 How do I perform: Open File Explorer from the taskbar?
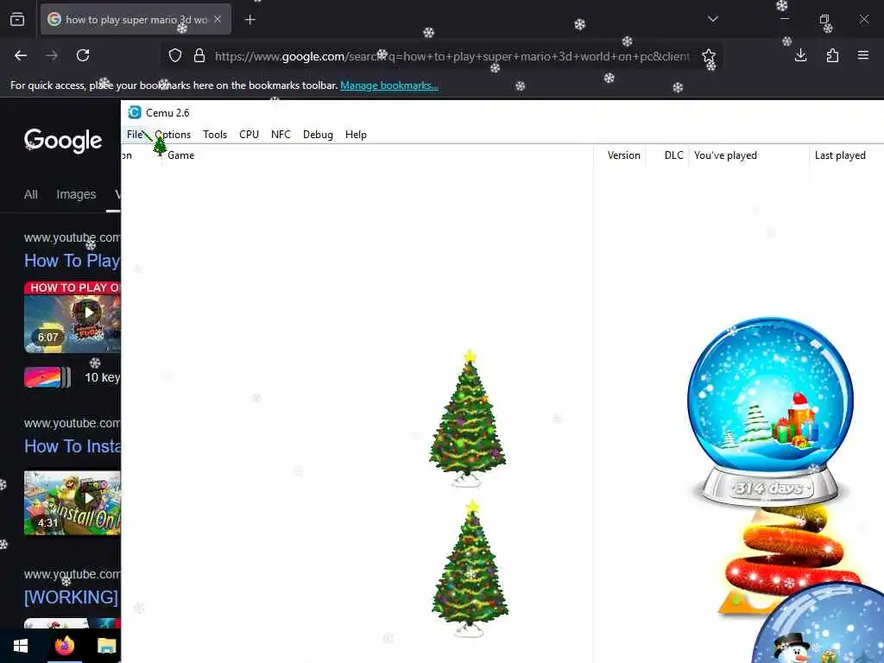106,646
